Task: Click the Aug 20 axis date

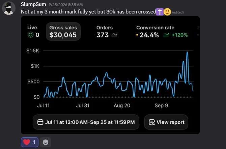Action: coord(122,106)
